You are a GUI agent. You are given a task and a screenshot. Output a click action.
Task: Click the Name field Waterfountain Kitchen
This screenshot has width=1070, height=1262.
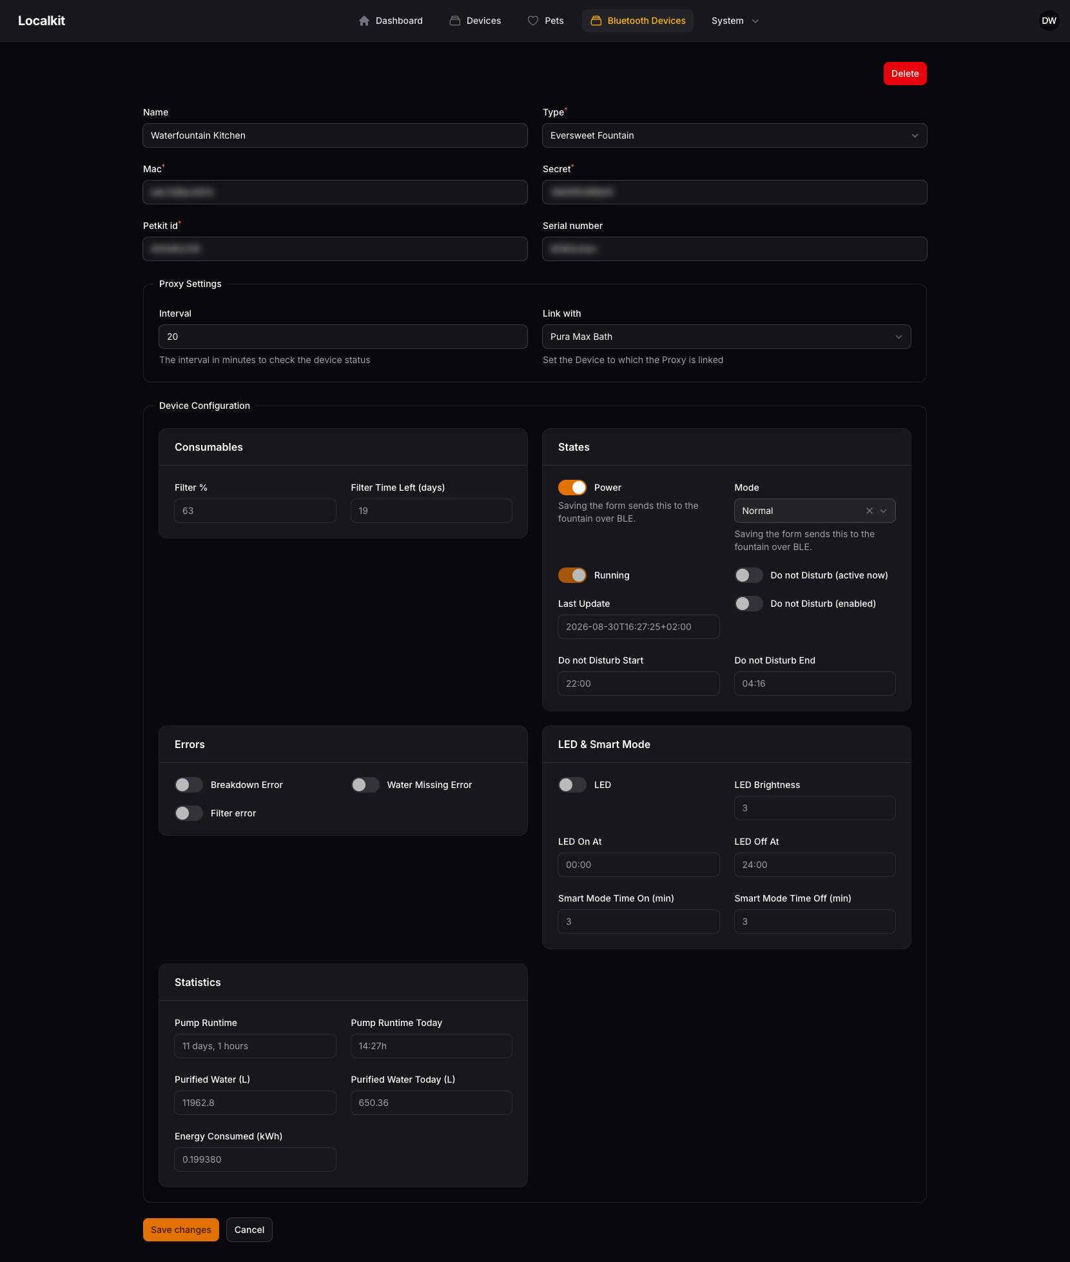[335, 135]
